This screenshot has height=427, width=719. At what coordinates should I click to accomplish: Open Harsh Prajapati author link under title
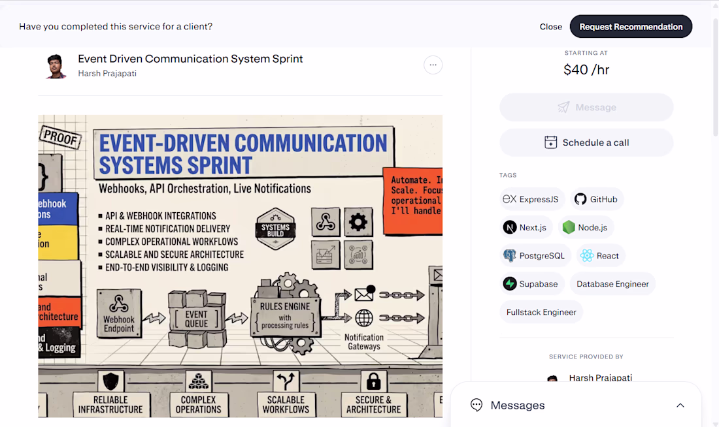(107, 73)
